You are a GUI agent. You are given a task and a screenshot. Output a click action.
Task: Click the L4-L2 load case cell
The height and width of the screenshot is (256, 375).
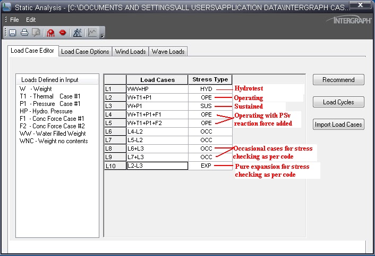(x=157, y=131)
